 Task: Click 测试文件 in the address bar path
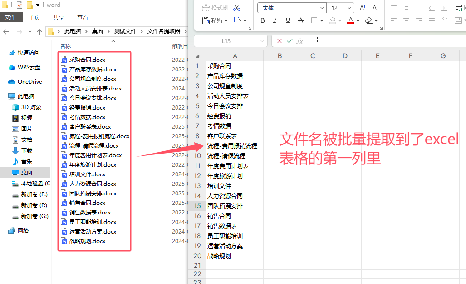pos(125,31)
